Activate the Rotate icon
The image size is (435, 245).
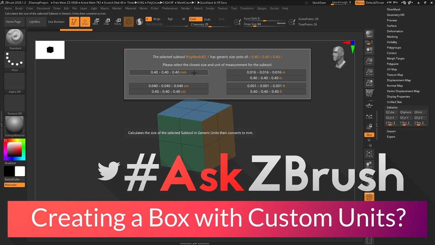coord(118,22)
